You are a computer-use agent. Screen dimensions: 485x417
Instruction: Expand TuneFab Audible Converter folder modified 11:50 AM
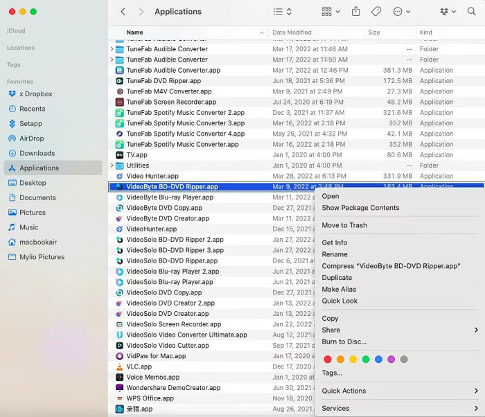click(112, 60)
